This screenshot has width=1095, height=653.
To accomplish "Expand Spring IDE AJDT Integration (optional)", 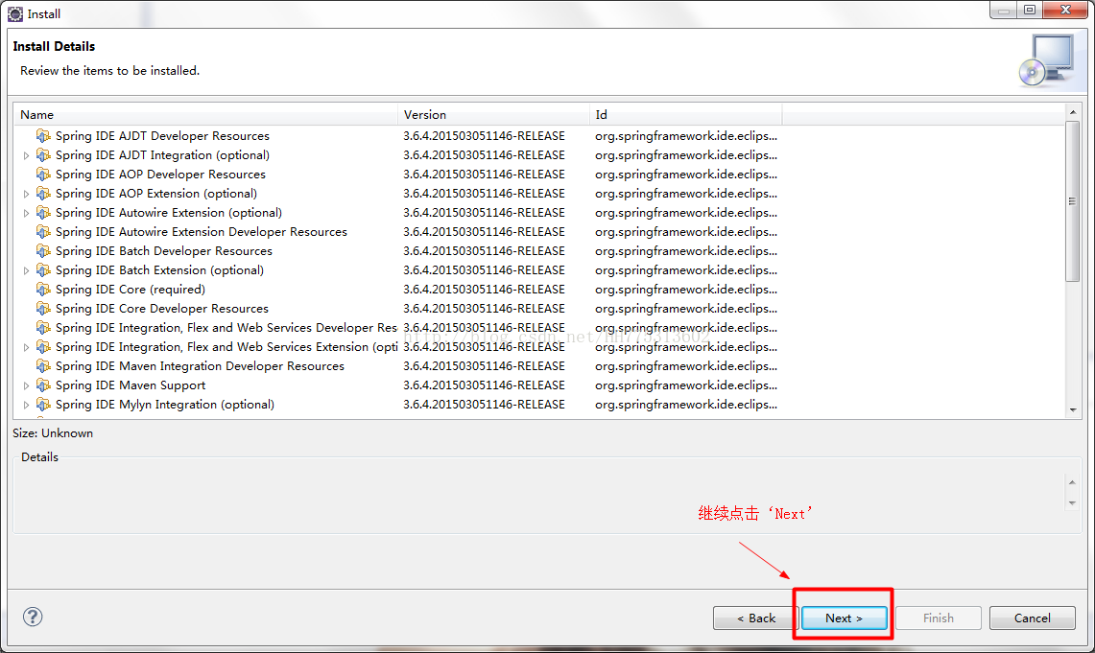I will tap(27, 155).
